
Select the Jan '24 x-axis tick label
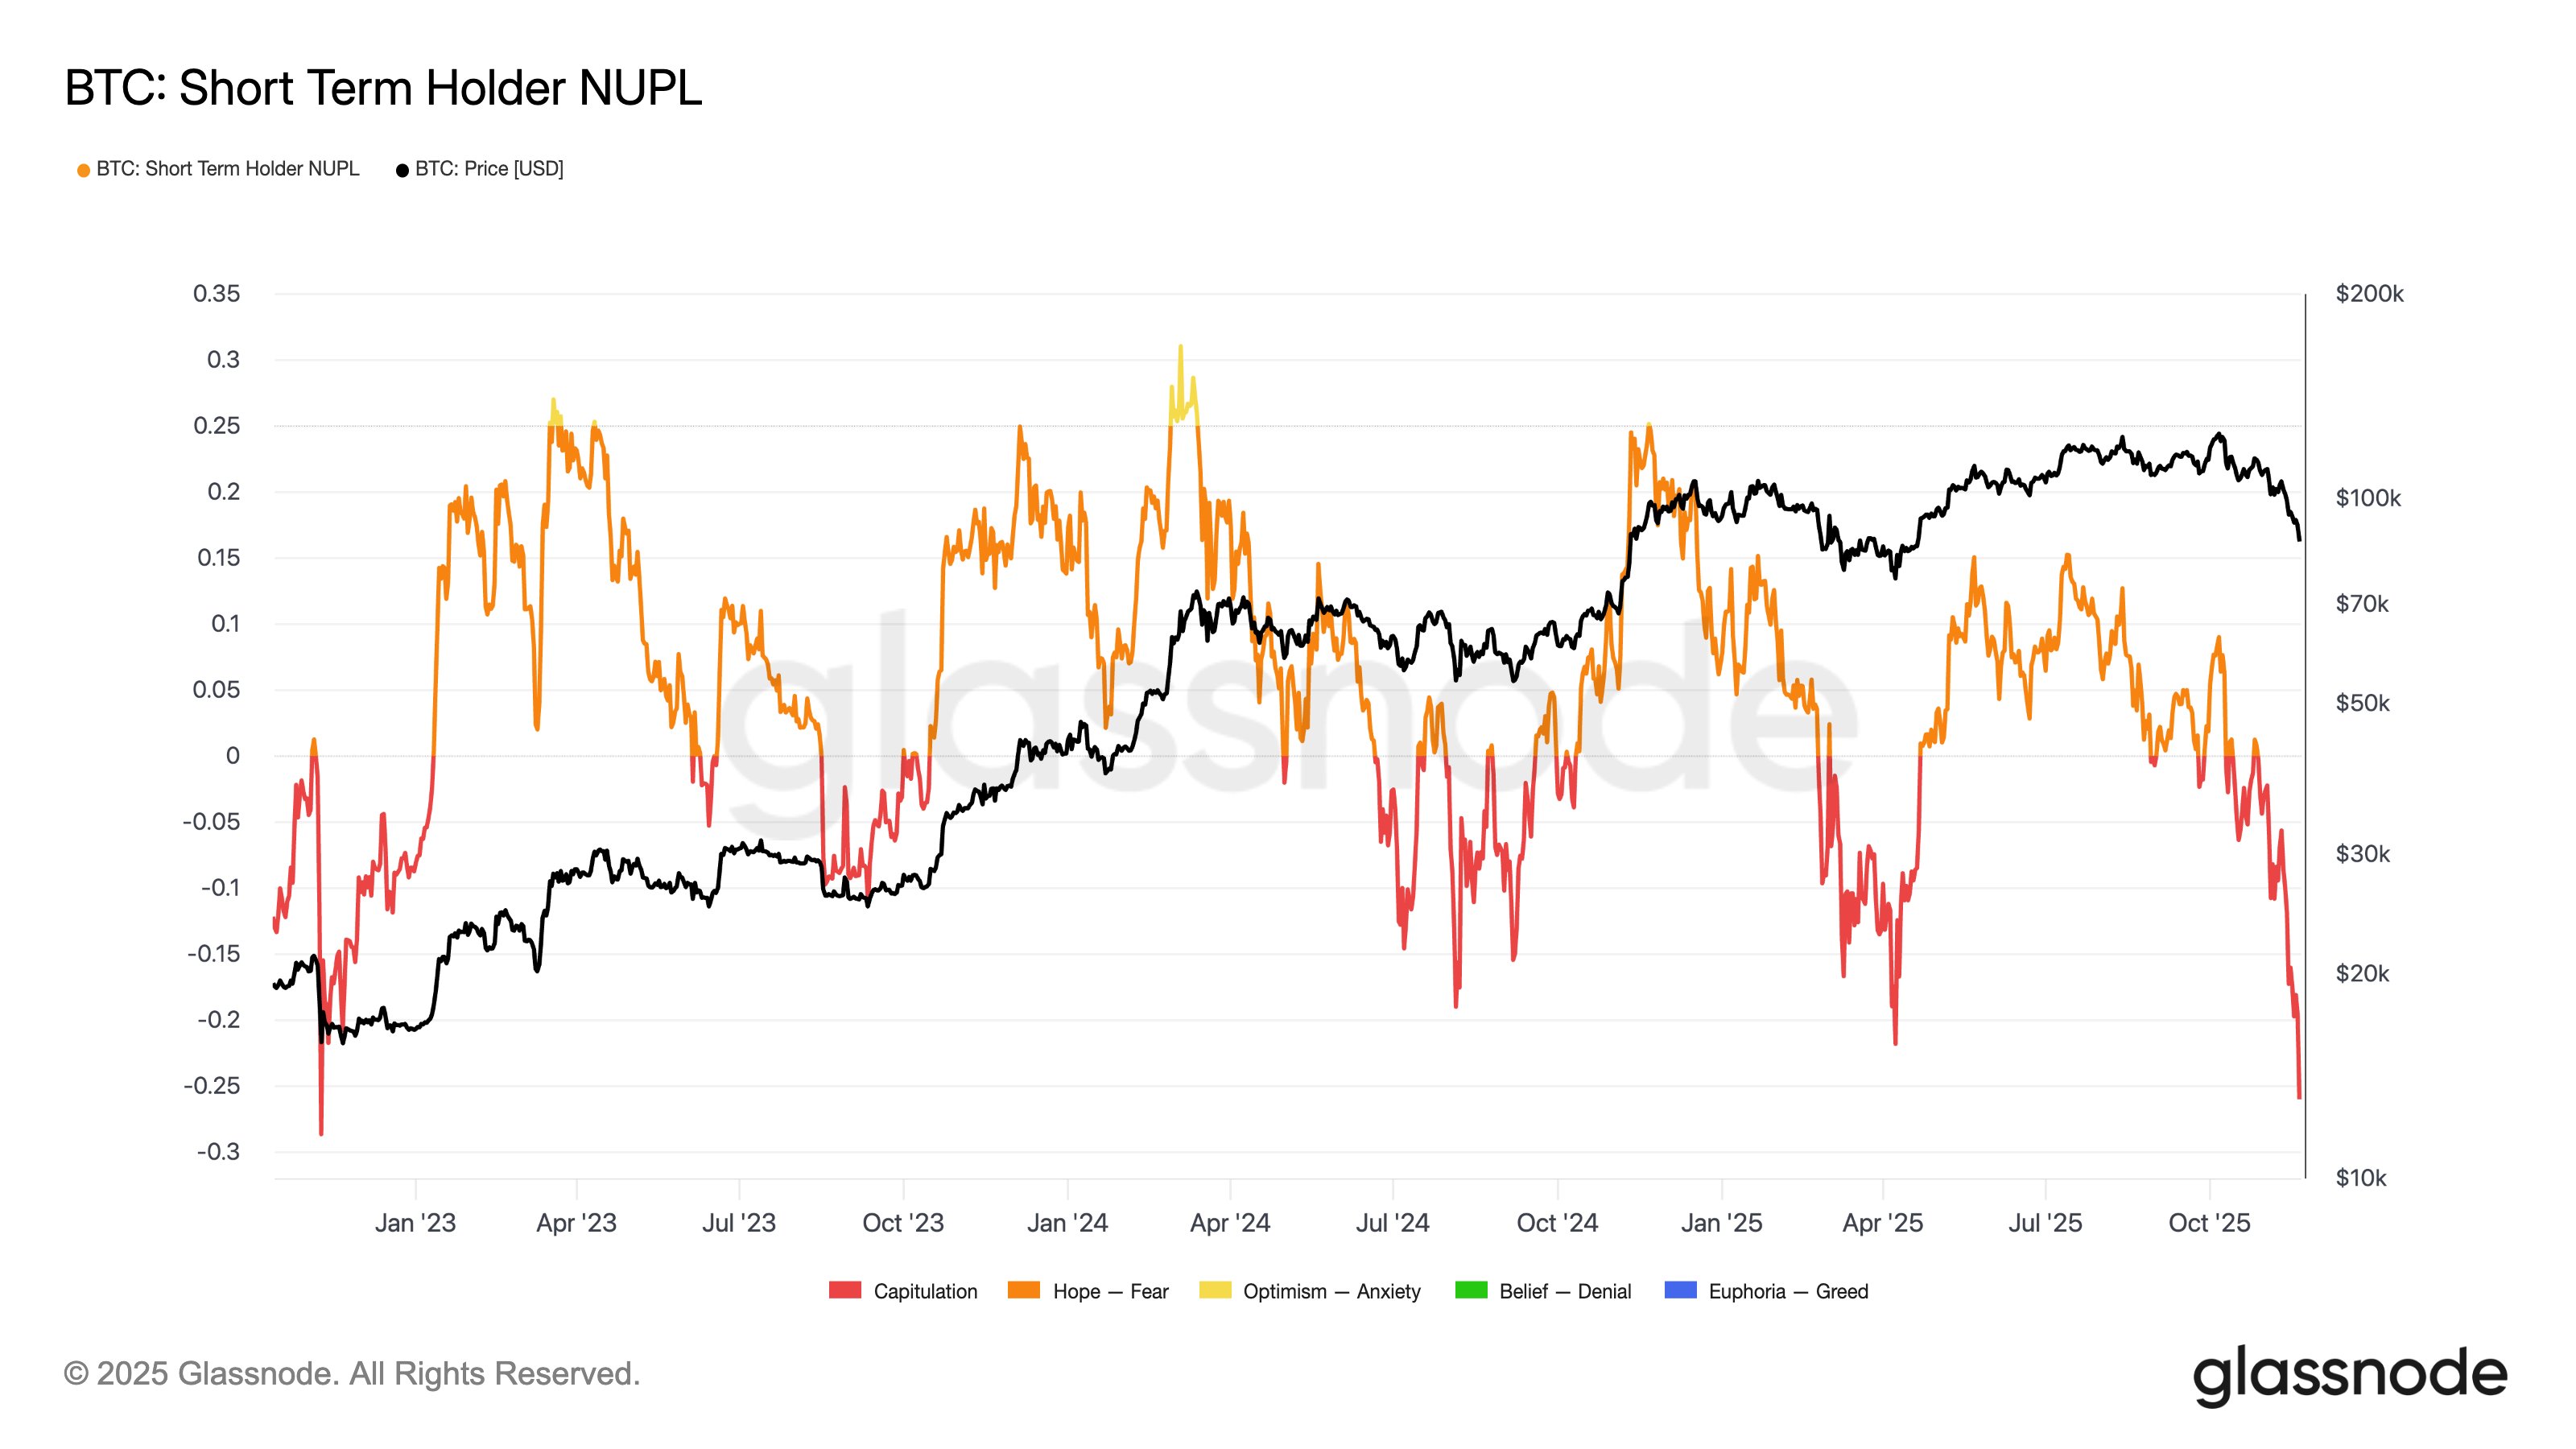click(1067, 1223)
